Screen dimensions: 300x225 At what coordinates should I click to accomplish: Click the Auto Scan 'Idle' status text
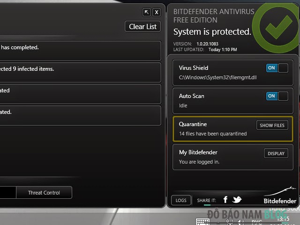[x=183, y=105]
